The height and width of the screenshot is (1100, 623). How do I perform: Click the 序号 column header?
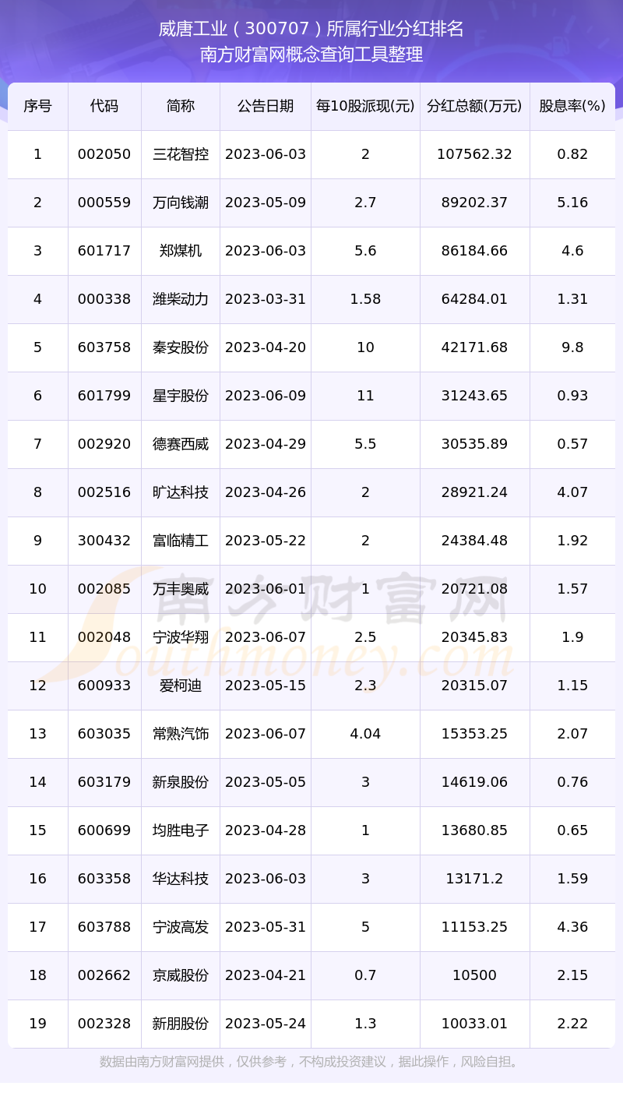click(x=37, y=106)
